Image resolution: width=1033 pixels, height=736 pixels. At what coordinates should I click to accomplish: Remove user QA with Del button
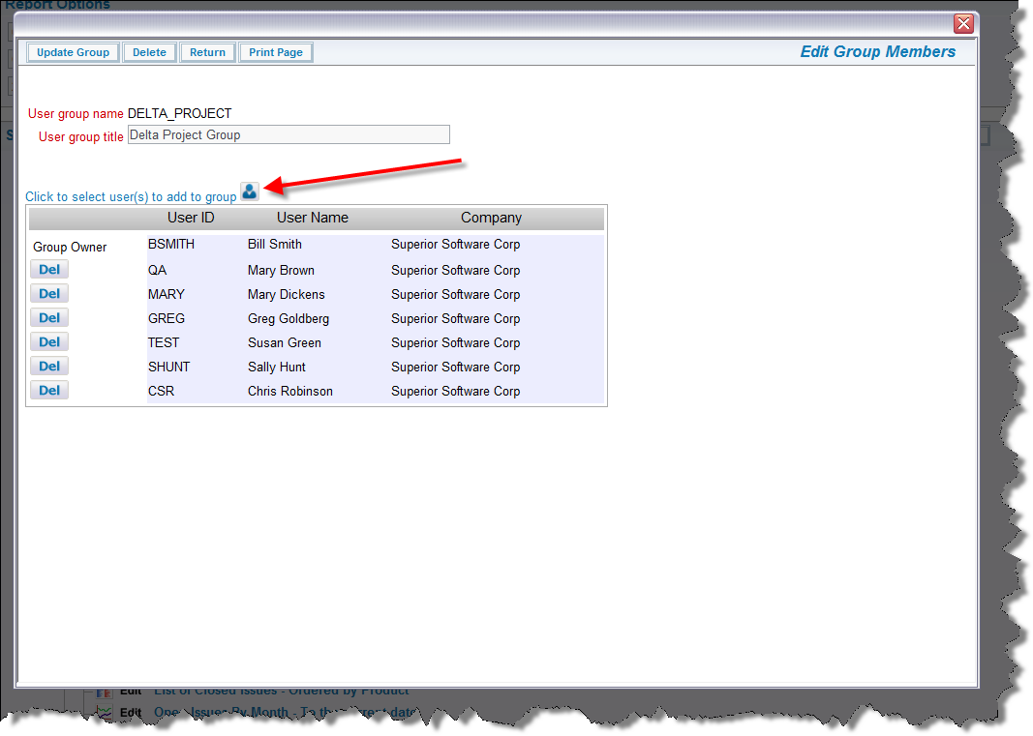49,270
